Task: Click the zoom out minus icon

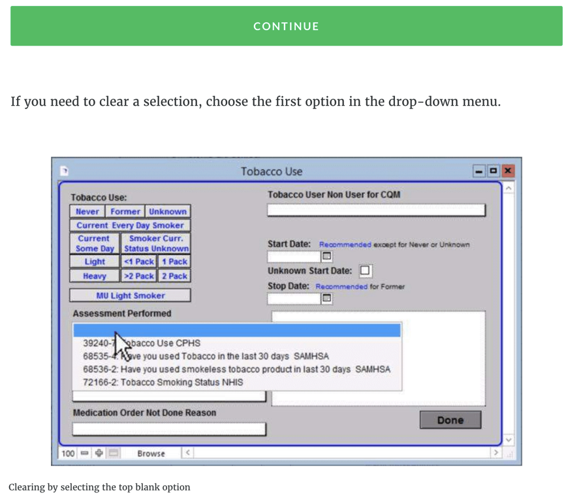Action: coord(85,453)
